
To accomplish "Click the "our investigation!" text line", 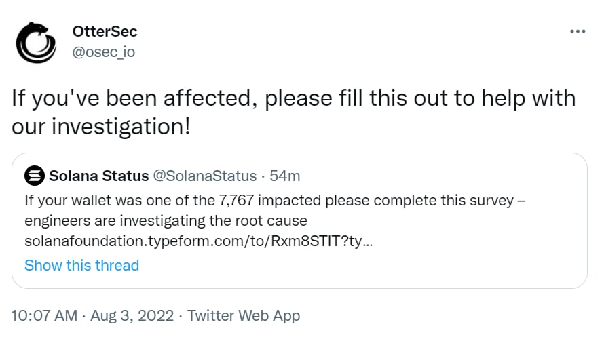I will pos(101,126).
